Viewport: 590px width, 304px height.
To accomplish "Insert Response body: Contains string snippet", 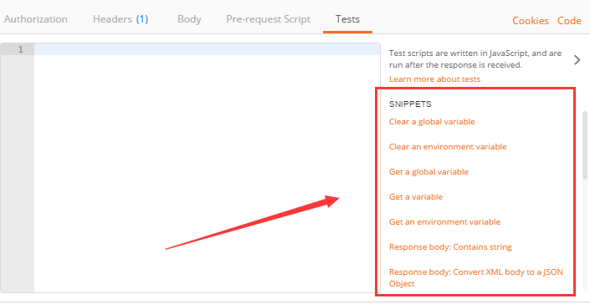I will [x=450, y=247].
